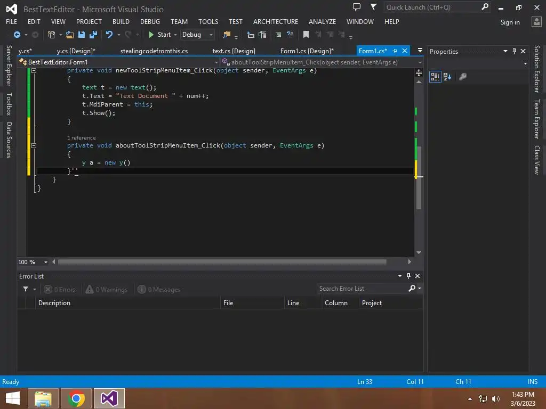The height and width of the screenshot is (409, 546).
Task: Toggle a bookmark with the bookmark icon
Action: tap(306, 35)
